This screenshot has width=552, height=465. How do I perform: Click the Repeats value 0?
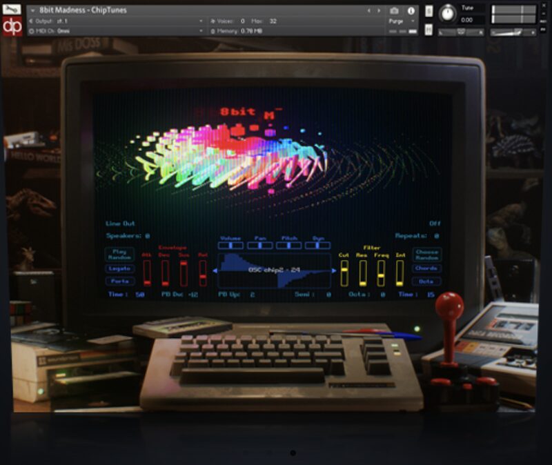[x=437, y=236]
